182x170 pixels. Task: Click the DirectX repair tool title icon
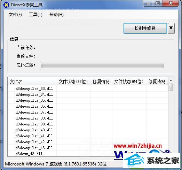(x=6, y=5)
